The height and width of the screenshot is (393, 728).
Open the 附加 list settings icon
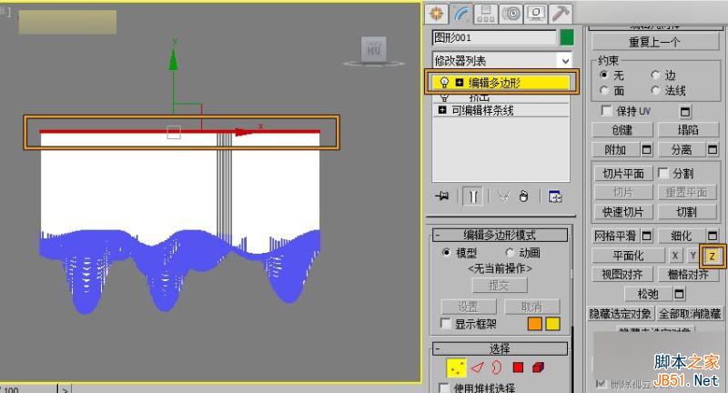coord(646,149)
